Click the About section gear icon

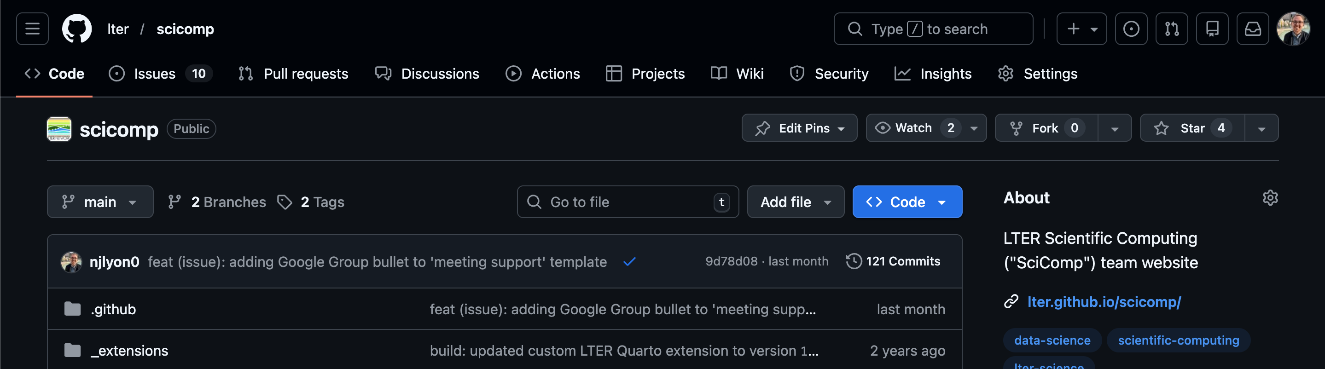point(1269,198)
